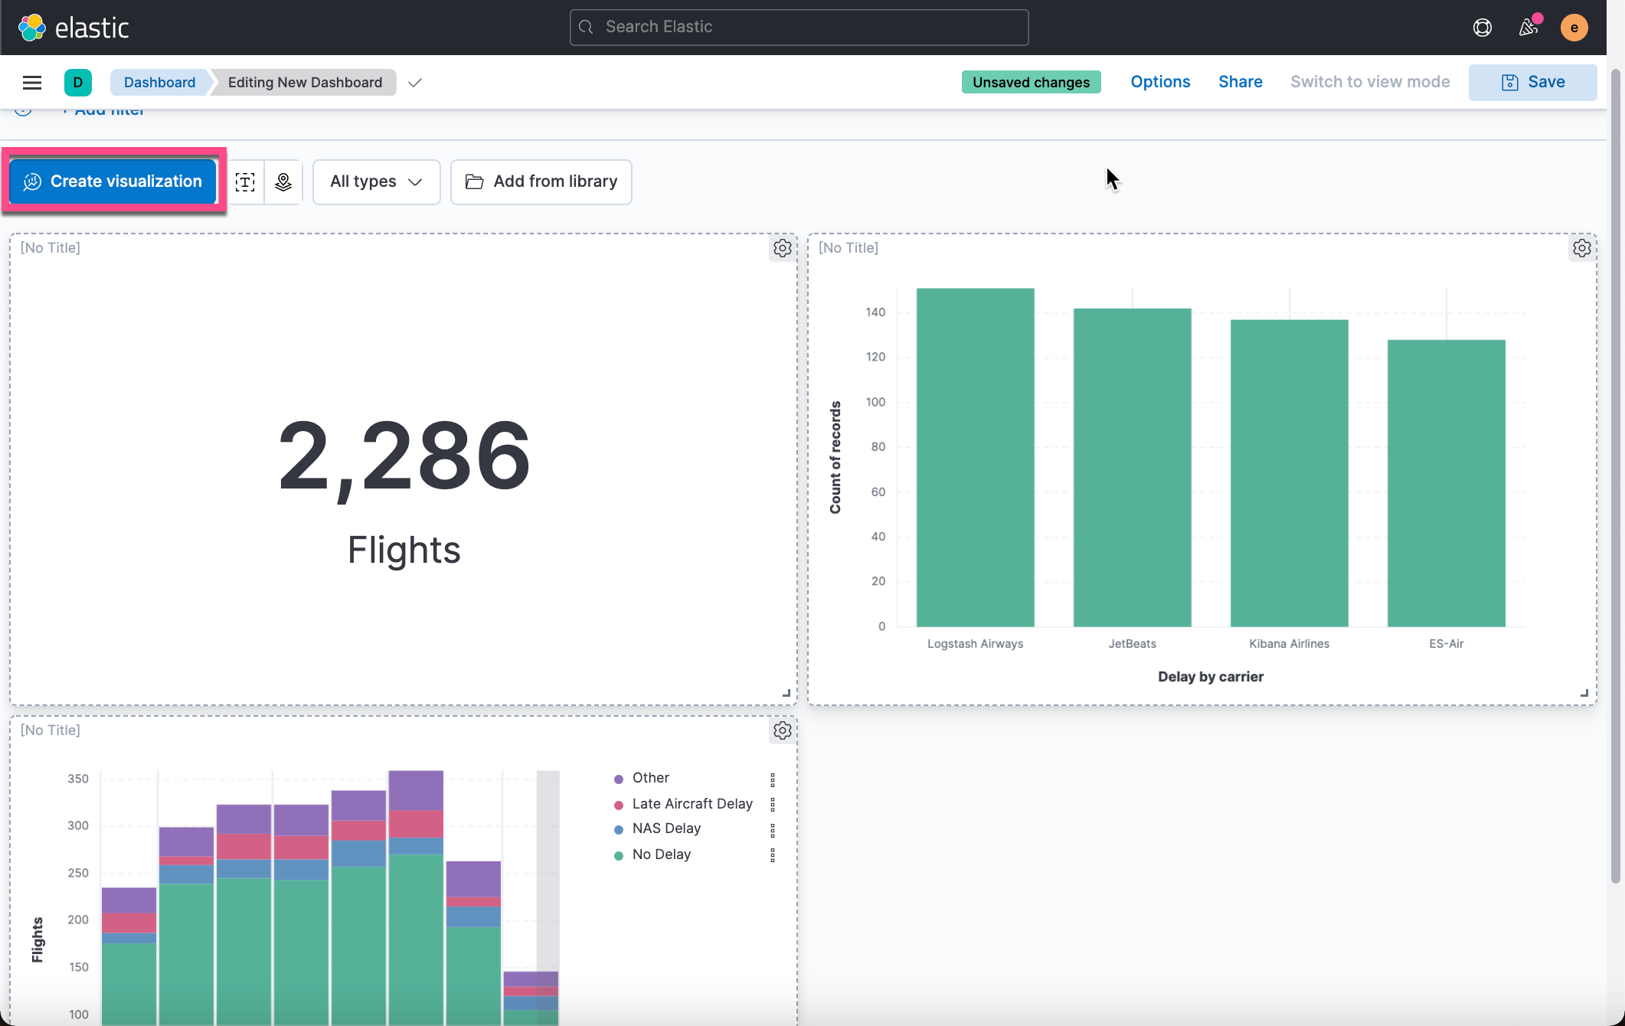Click the checkmark next to dashboard breadcrumb

click(x=415, y=83)
